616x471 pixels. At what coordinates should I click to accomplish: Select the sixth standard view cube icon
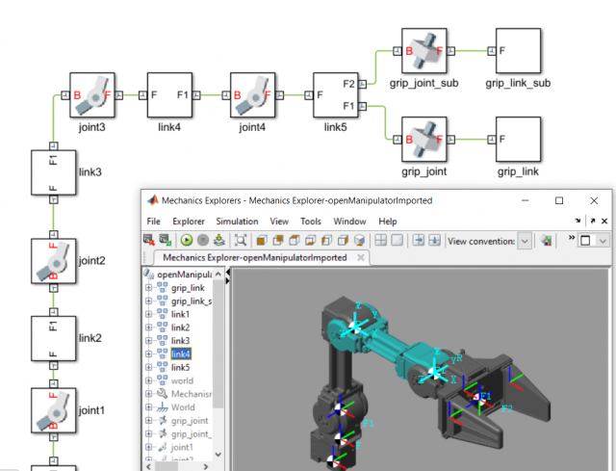pos(343,240)
